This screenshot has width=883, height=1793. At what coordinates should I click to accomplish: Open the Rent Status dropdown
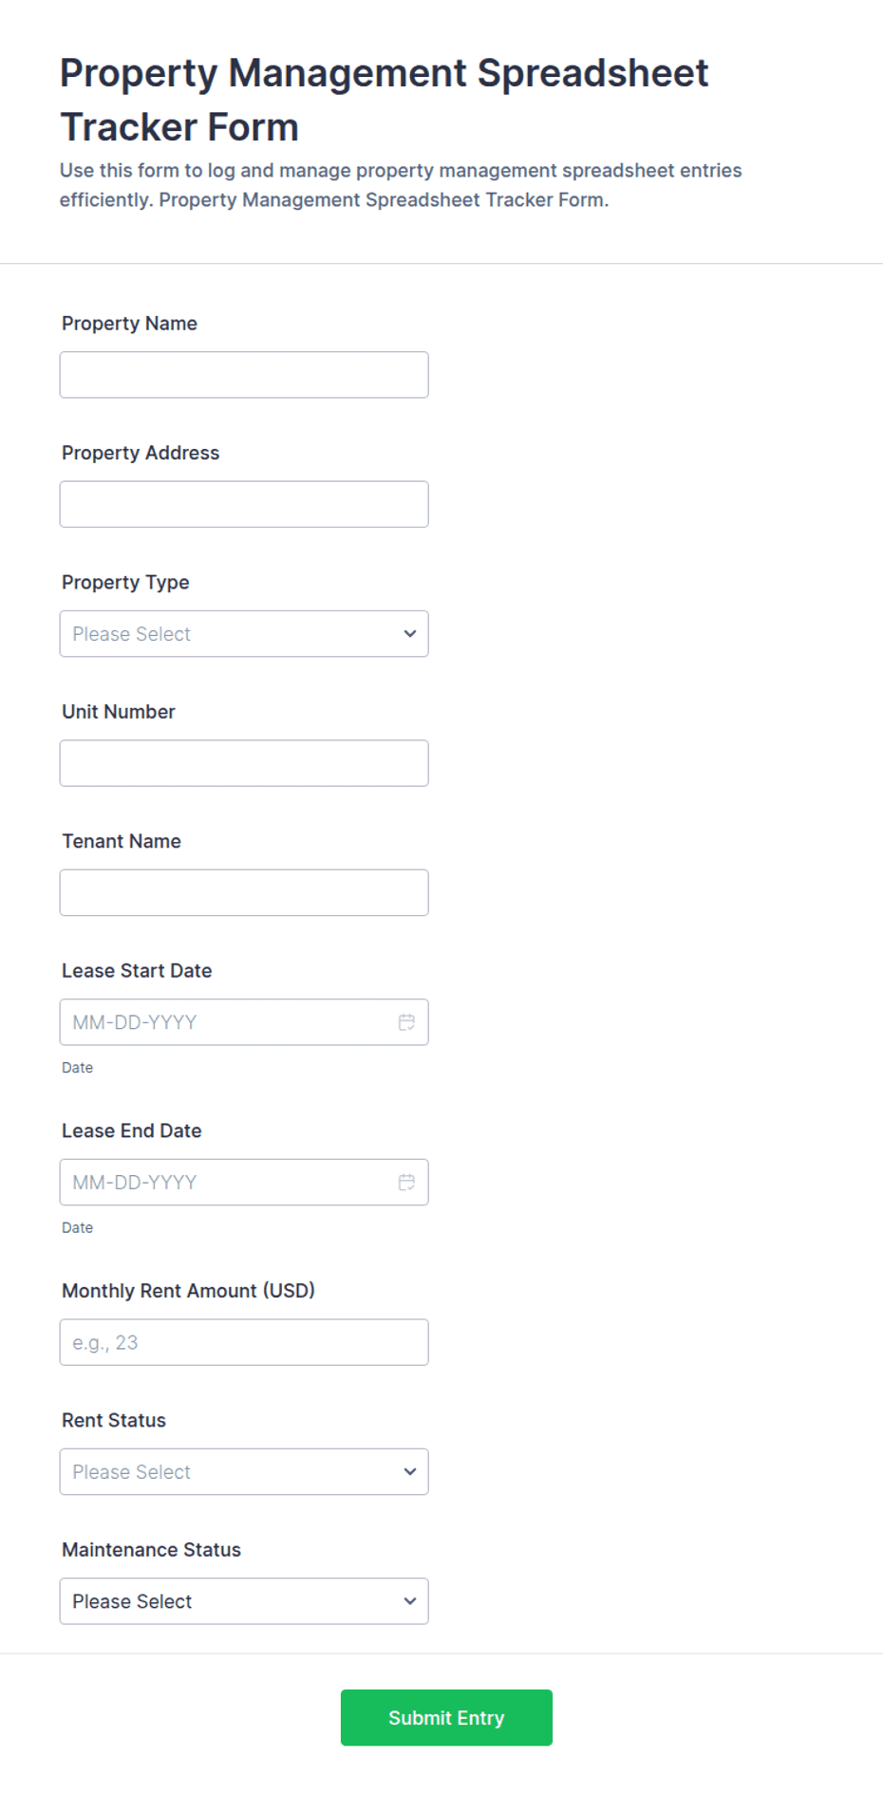point(244,1471)
